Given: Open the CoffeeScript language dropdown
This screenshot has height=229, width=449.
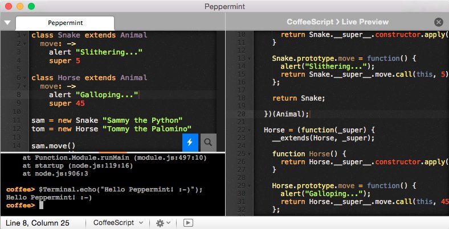Looking at the screenshot, I should (119, 223).
